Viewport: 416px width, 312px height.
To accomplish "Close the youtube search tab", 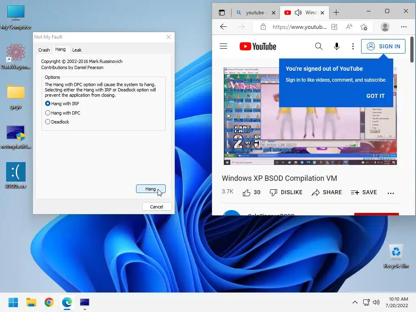I will tap(273, 13).
